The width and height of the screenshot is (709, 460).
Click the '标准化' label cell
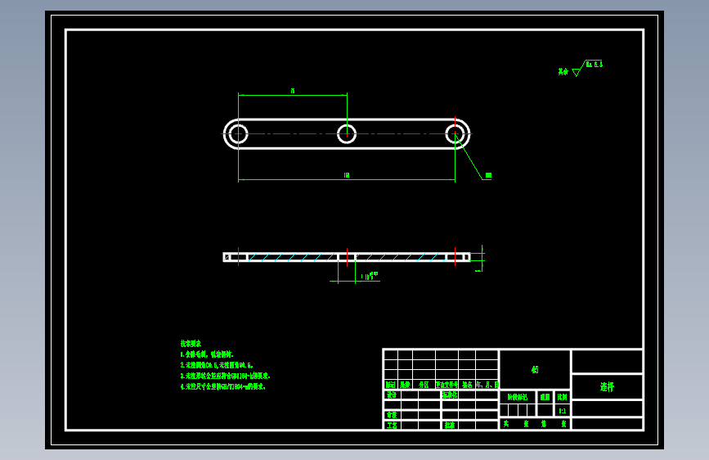pos(450,395)
